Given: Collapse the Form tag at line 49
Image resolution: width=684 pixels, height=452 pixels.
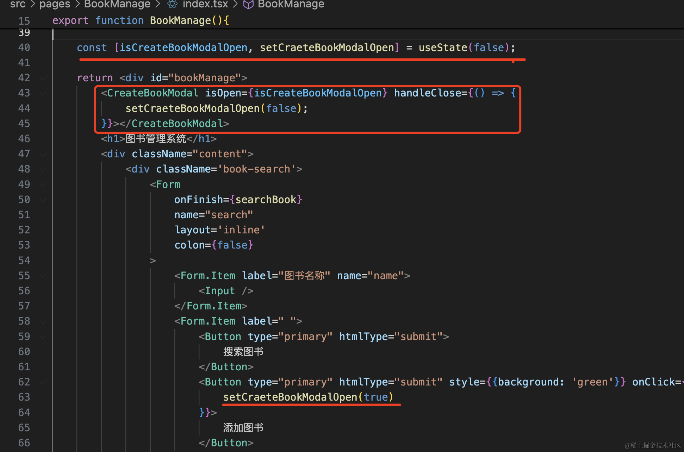Looking at the screenshot, I should pyautogui.click(x=43, y=184).
